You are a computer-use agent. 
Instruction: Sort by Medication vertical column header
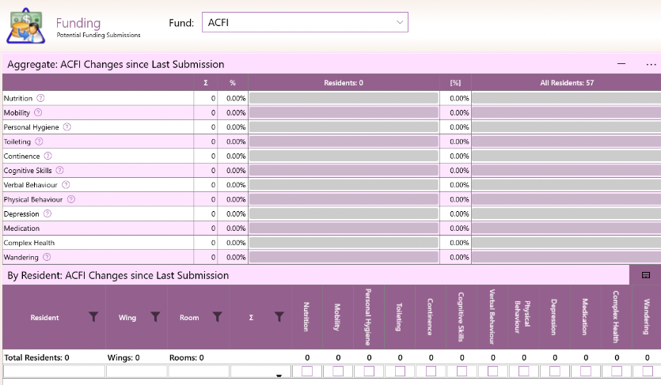[x=585, y=317]
